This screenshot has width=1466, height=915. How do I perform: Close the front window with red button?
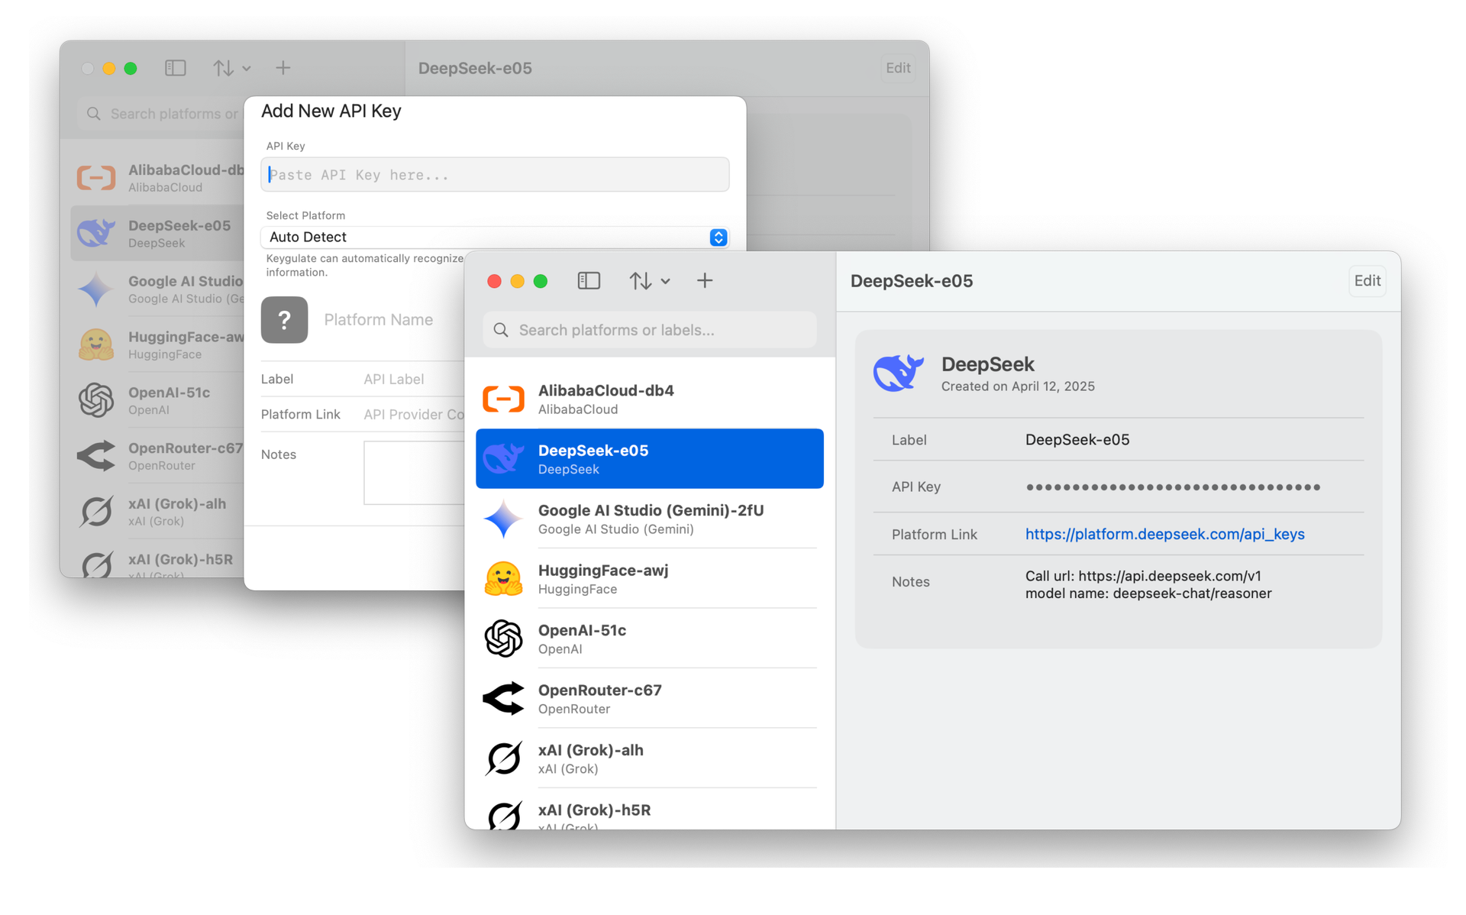click(494, 281)
